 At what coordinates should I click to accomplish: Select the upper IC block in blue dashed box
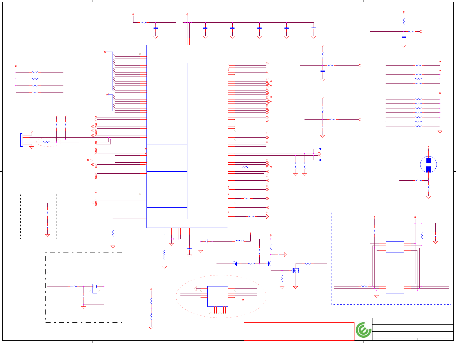coord(395,247)
